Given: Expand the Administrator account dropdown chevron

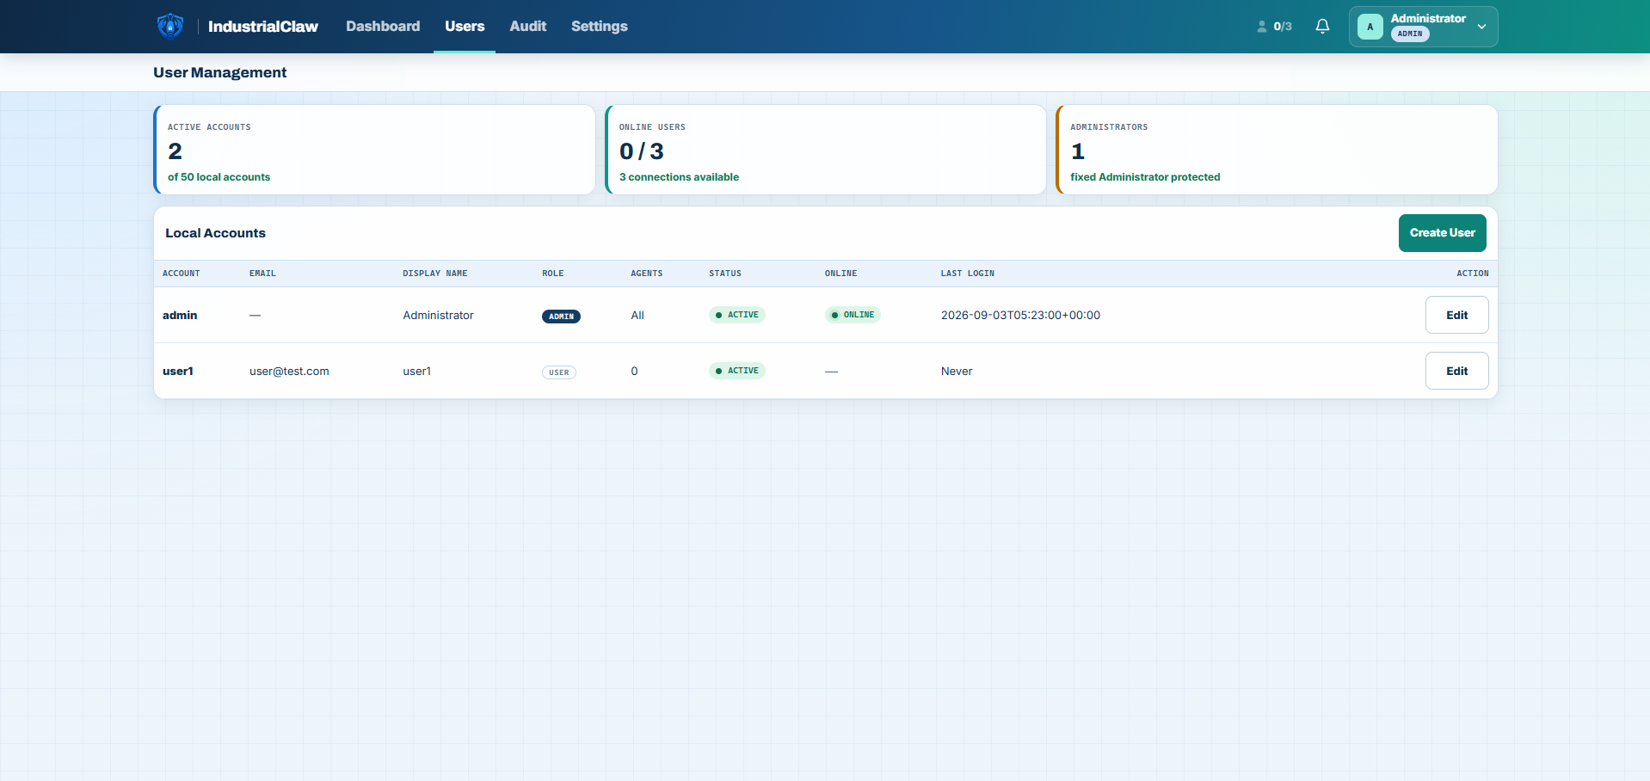Looking at the screenshot, I should (1481, 27).
